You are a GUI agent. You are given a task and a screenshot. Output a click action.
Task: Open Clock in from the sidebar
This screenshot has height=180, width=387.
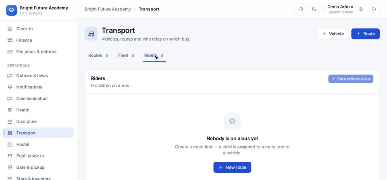pyautogui.click(x=39, y=29)
